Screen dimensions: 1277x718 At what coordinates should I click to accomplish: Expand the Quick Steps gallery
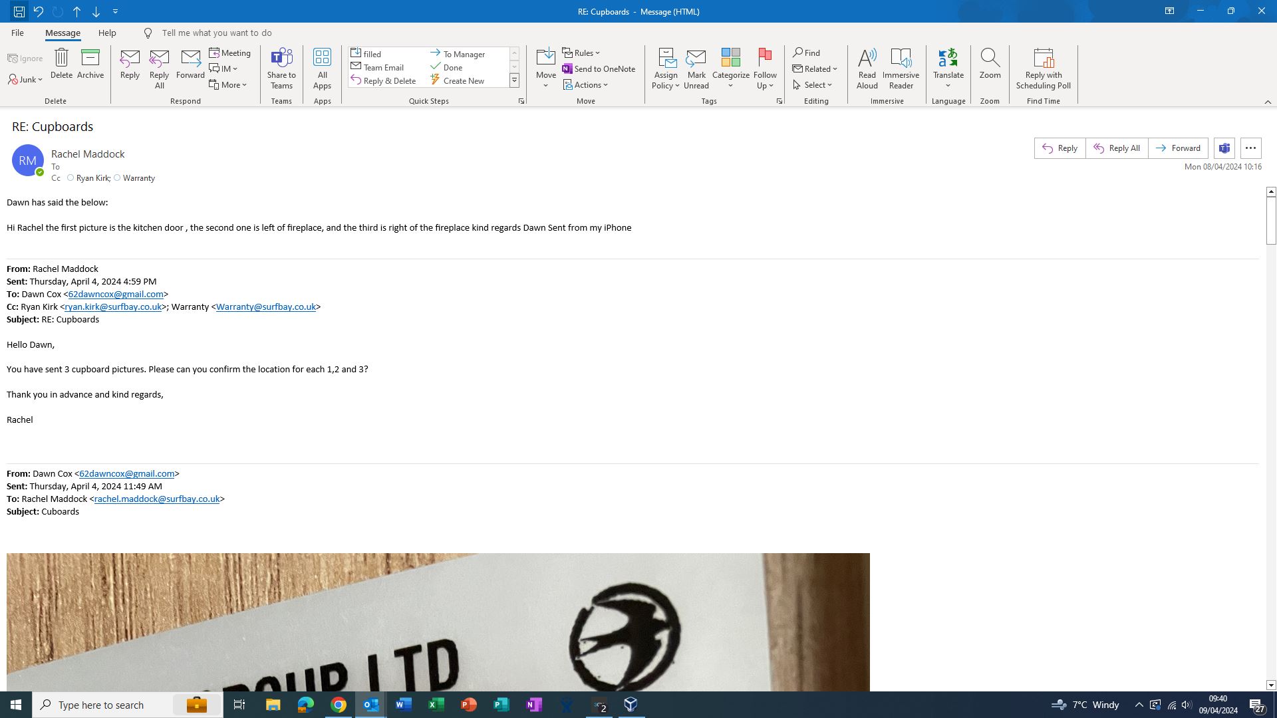pyautogui.click(x=514, y=80)
